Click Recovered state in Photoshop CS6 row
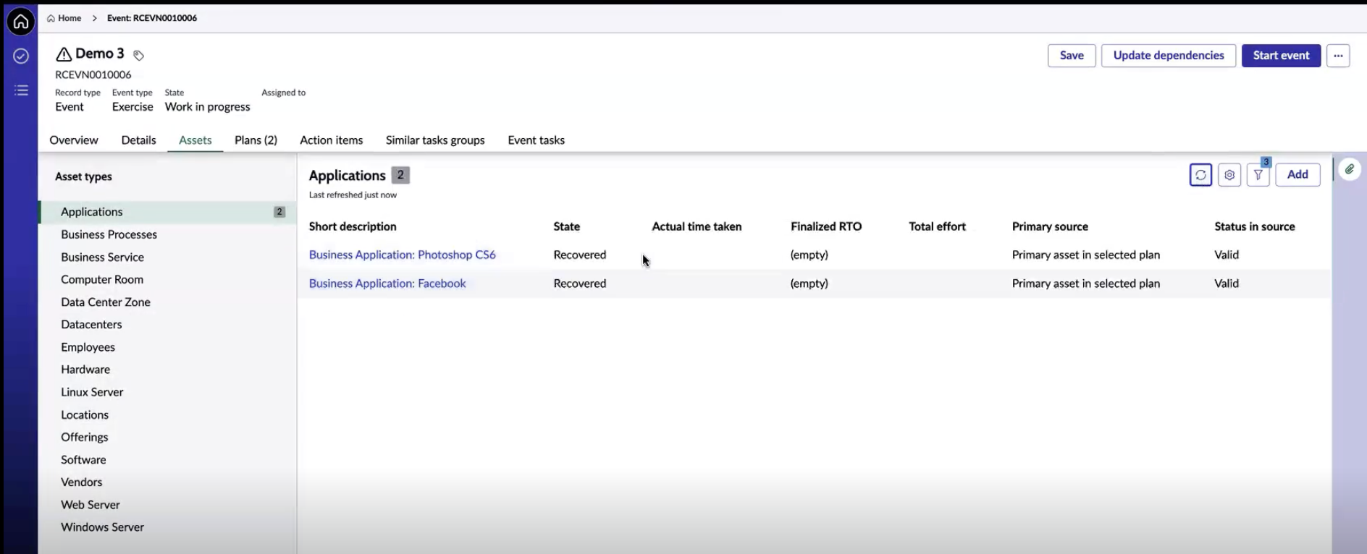1367x554 pixels. tap(579, 255)
